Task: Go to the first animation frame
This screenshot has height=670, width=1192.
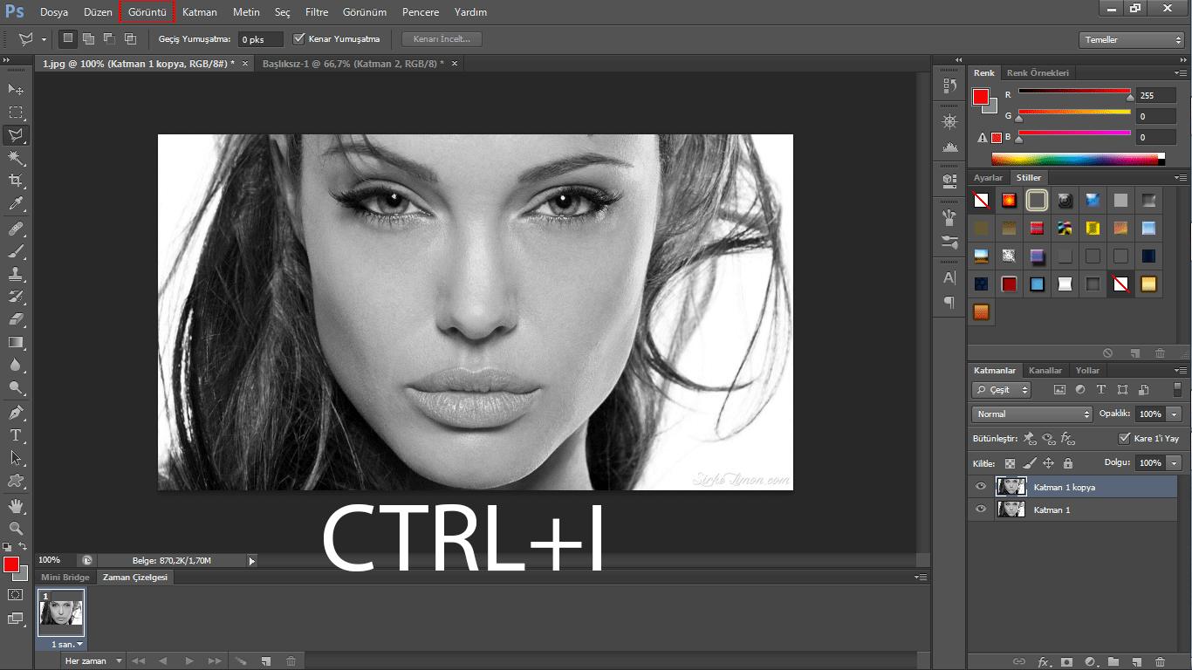Action: pyautogui.click(x=138, y=661)
